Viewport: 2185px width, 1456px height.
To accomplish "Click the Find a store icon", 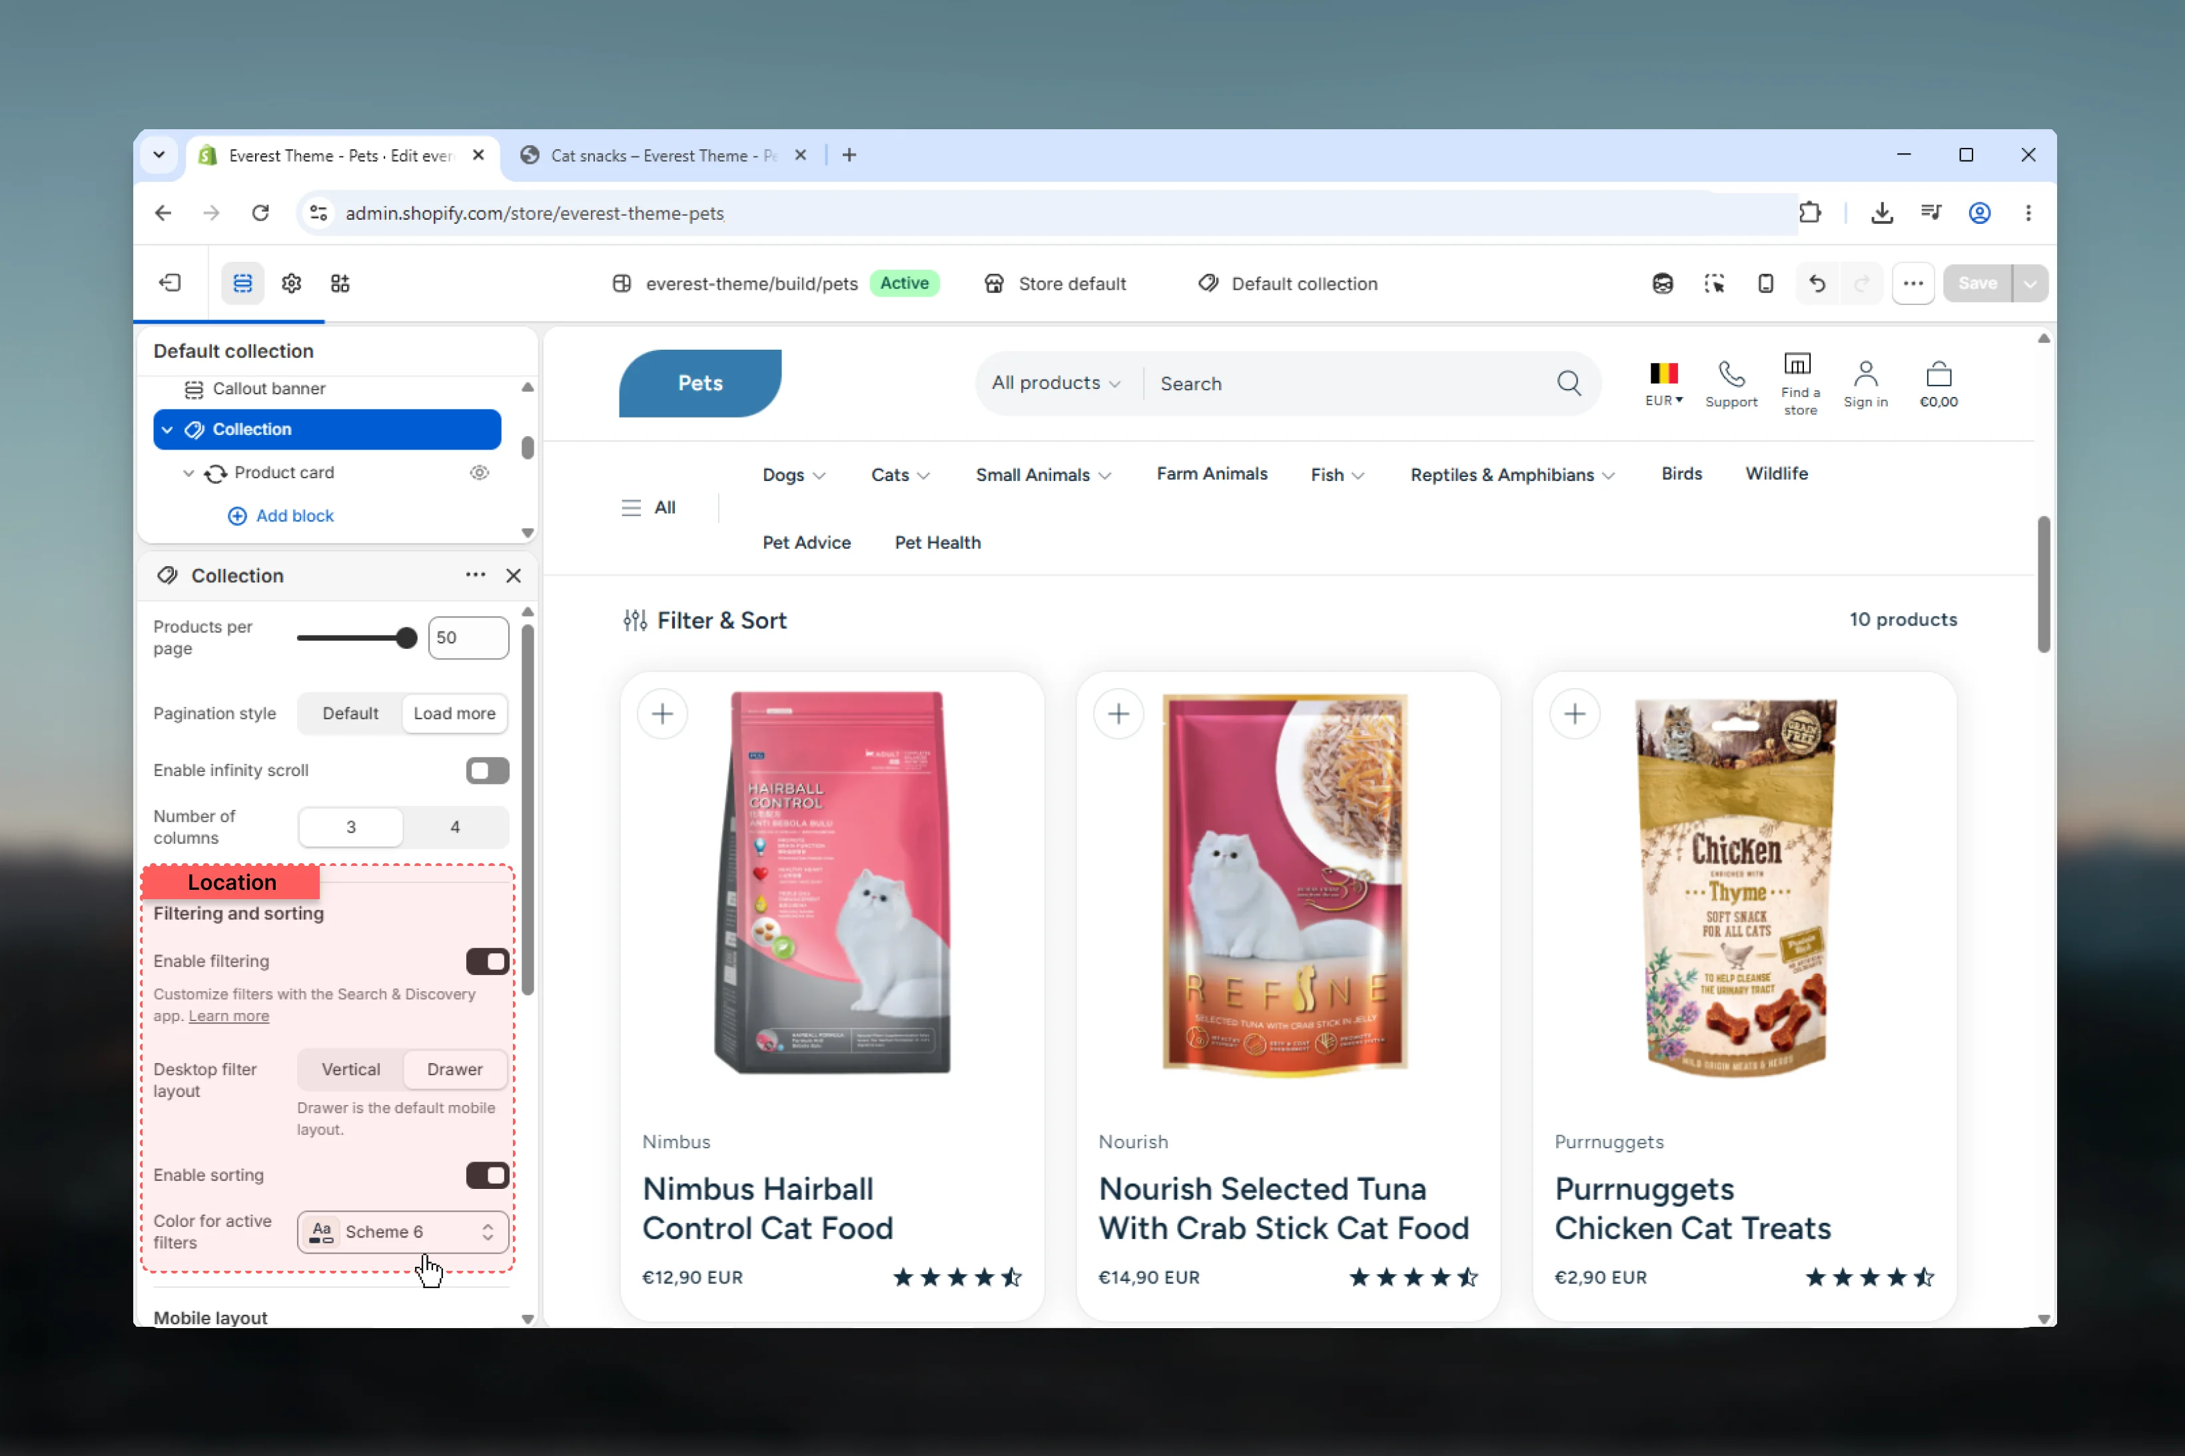I will (x=1798, y=364).
